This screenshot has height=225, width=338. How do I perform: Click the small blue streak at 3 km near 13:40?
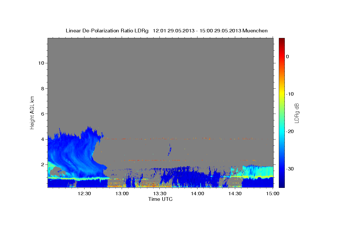point(170,150)
